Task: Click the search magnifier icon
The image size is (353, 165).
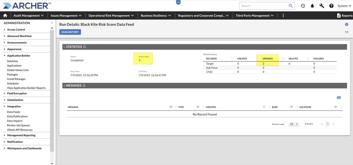Action: pos(291,6)
